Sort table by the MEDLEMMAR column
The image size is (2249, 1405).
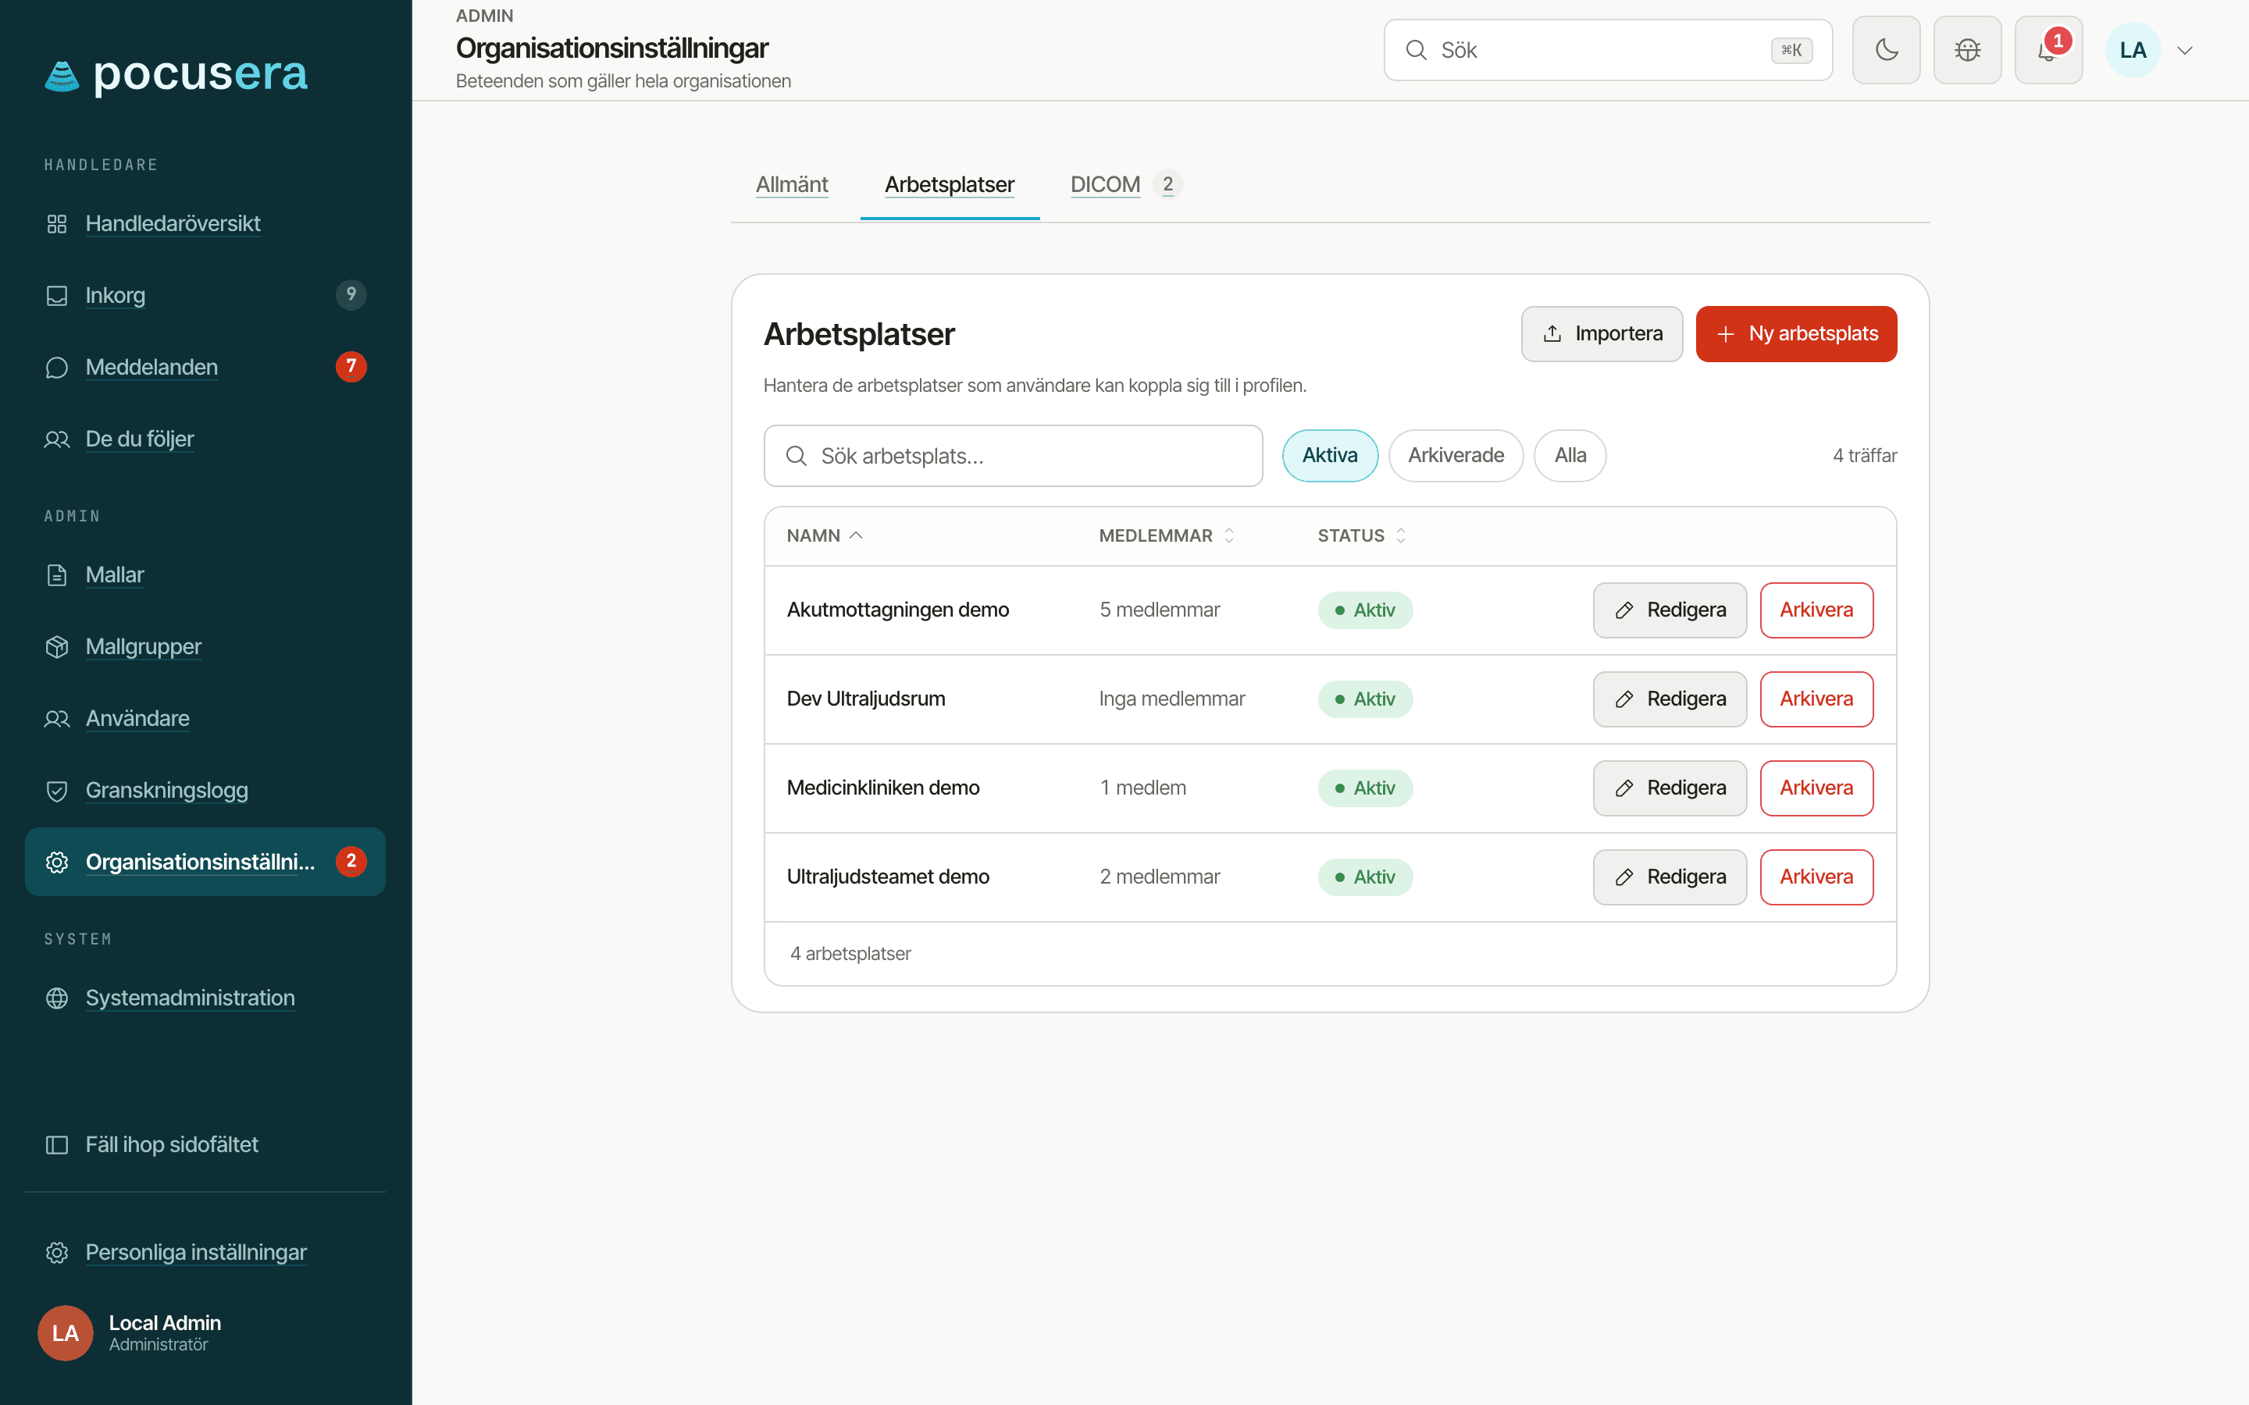pyautogui.click(x=1167, y=535)
